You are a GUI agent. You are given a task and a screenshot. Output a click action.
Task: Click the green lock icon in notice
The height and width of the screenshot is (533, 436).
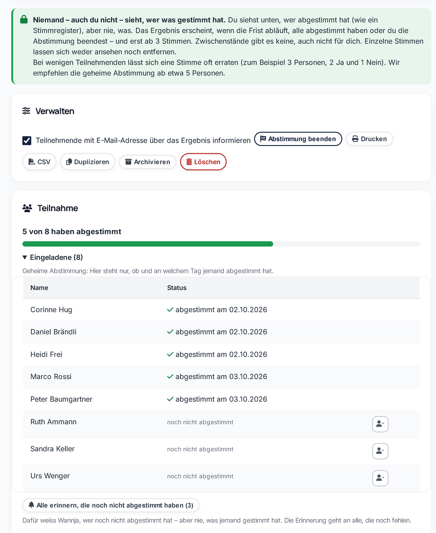(24, 20)
